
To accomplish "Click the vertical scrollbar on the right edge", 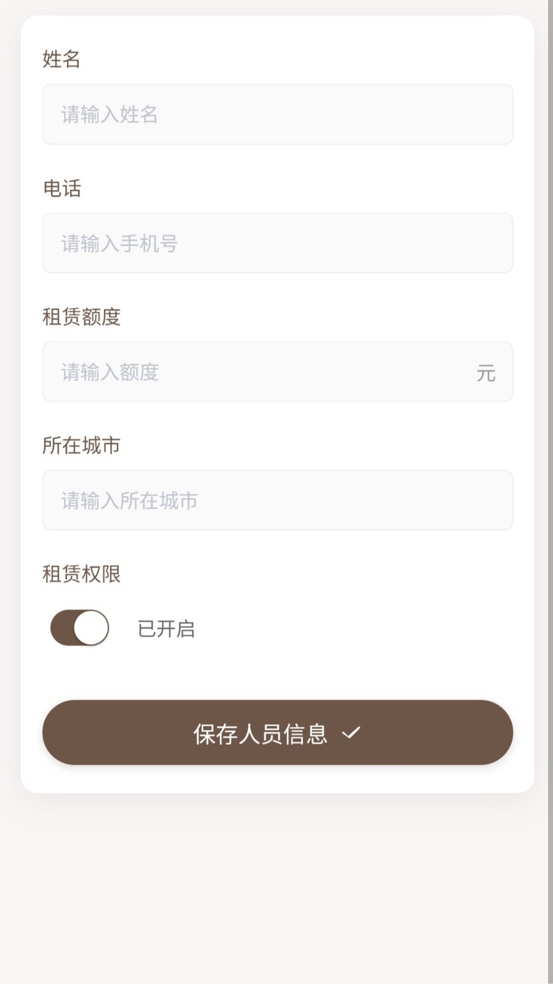I will [550, 492].
